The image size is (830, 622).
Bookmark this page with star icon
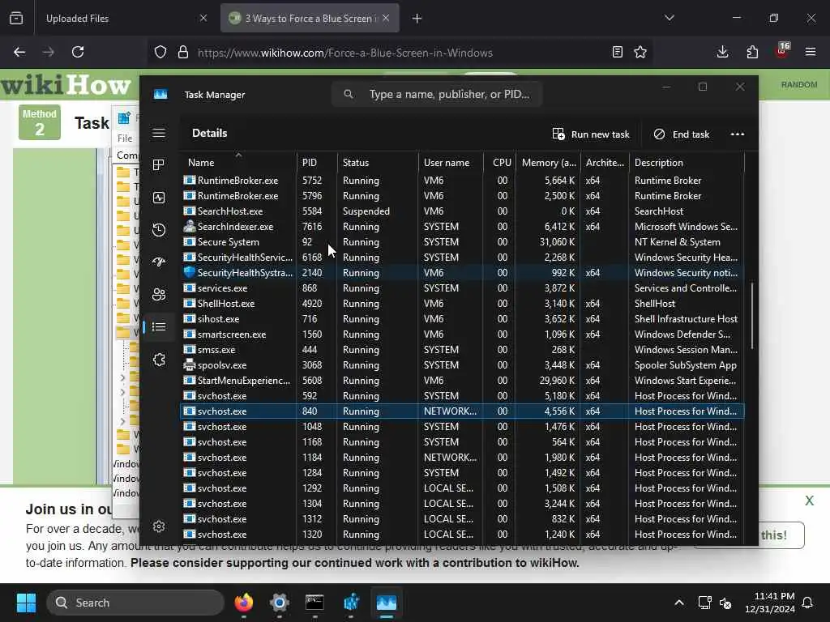coord(640,52)
